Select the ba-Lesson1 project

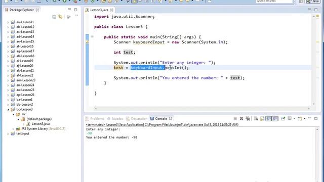click(x=24, y=100)
